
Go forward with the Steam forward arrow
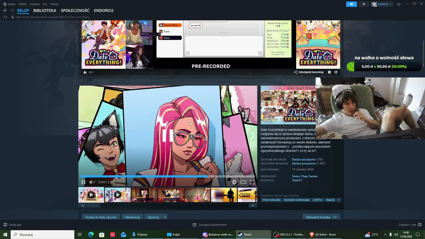pyautogui.click(x=12, y=11)
